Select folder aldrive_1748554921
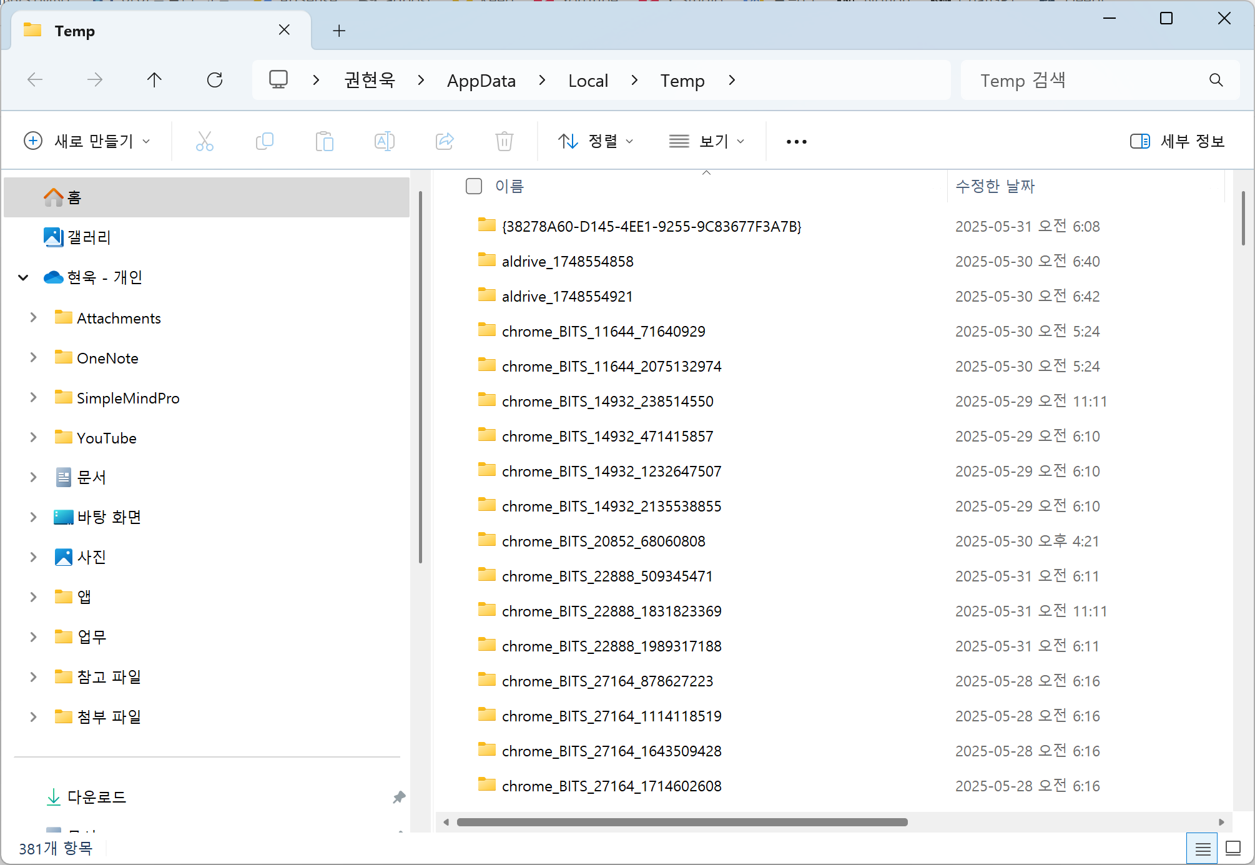The width and height of the screenshot is (1255, 865). coord(567,296)
